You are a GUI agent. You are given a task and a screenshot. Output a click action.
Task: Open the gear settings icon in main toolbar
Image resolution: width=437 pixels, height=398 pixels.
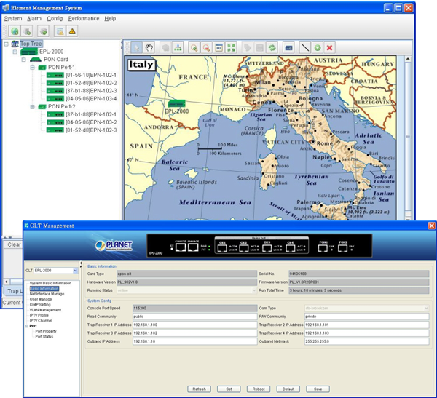coord(43,31)
